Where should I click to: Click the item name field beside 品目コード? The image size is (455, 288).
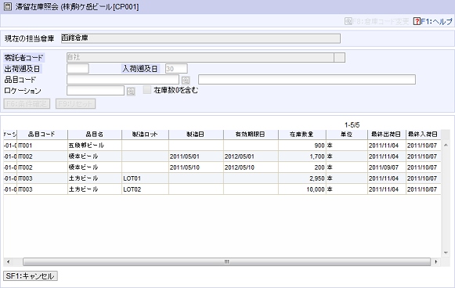click(307, 80)
